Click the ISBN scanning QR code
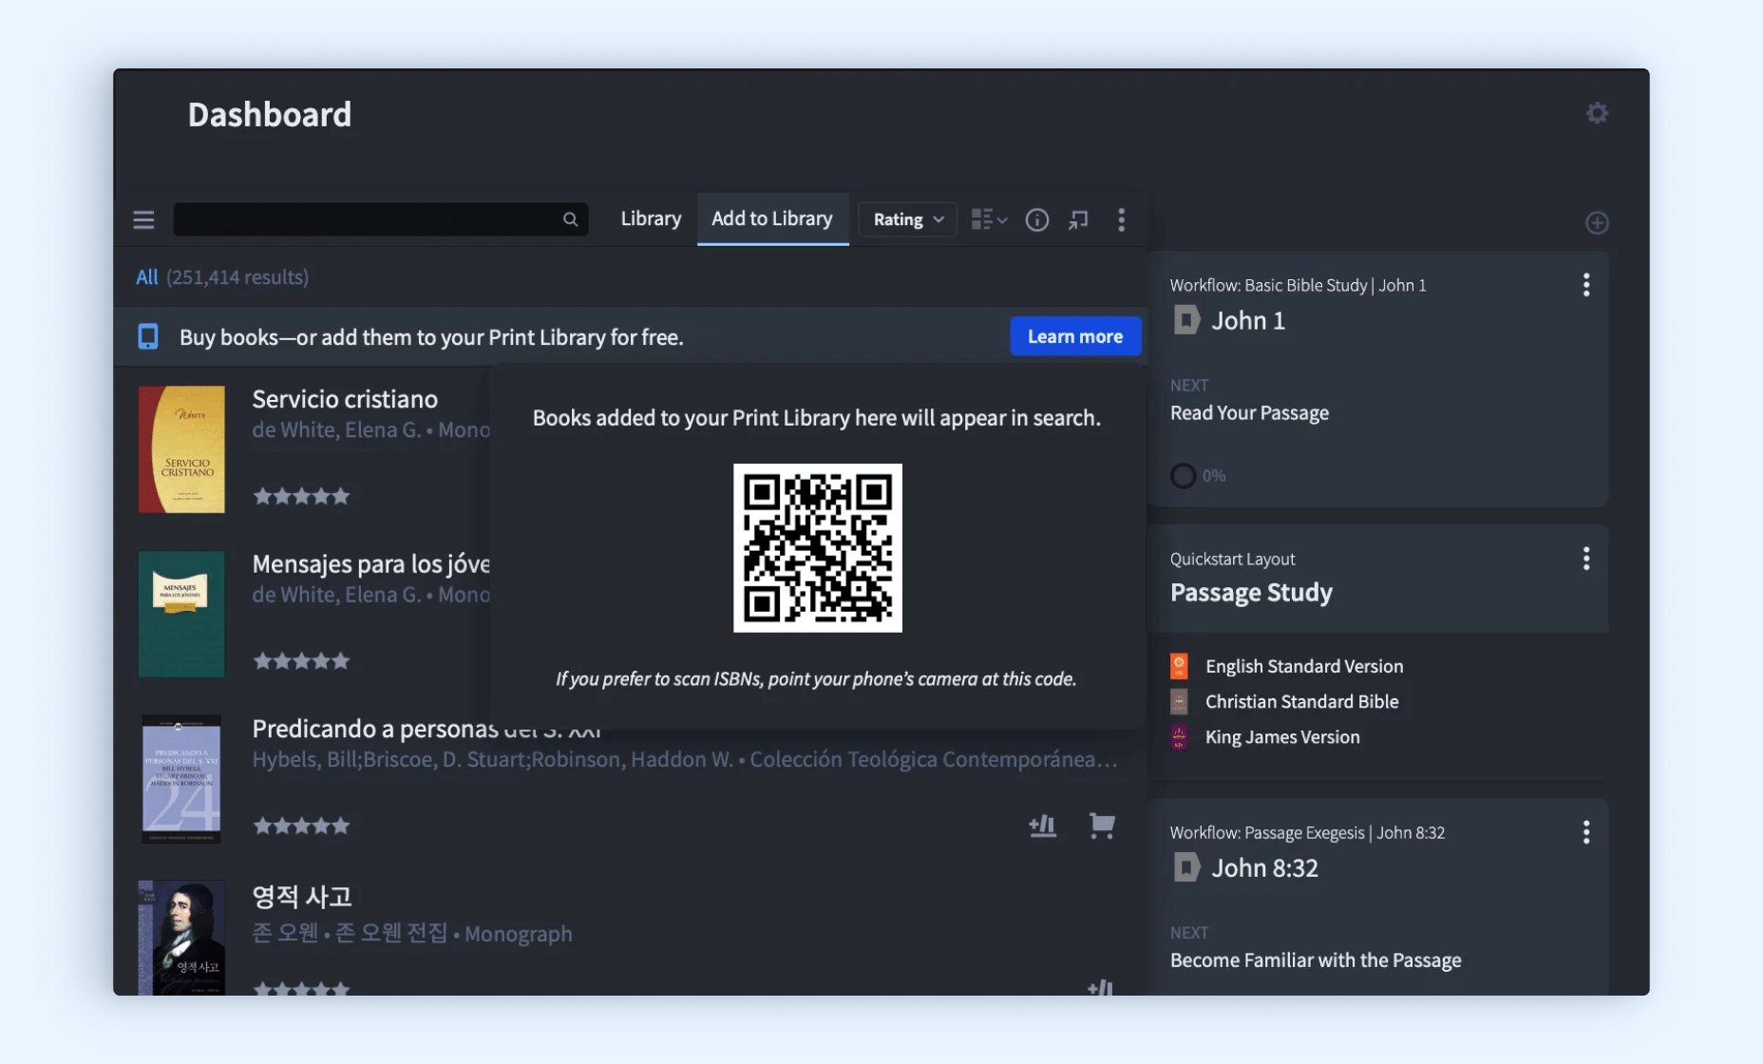The width and height of the screenshot is (1763, 1064). point(817,548)
